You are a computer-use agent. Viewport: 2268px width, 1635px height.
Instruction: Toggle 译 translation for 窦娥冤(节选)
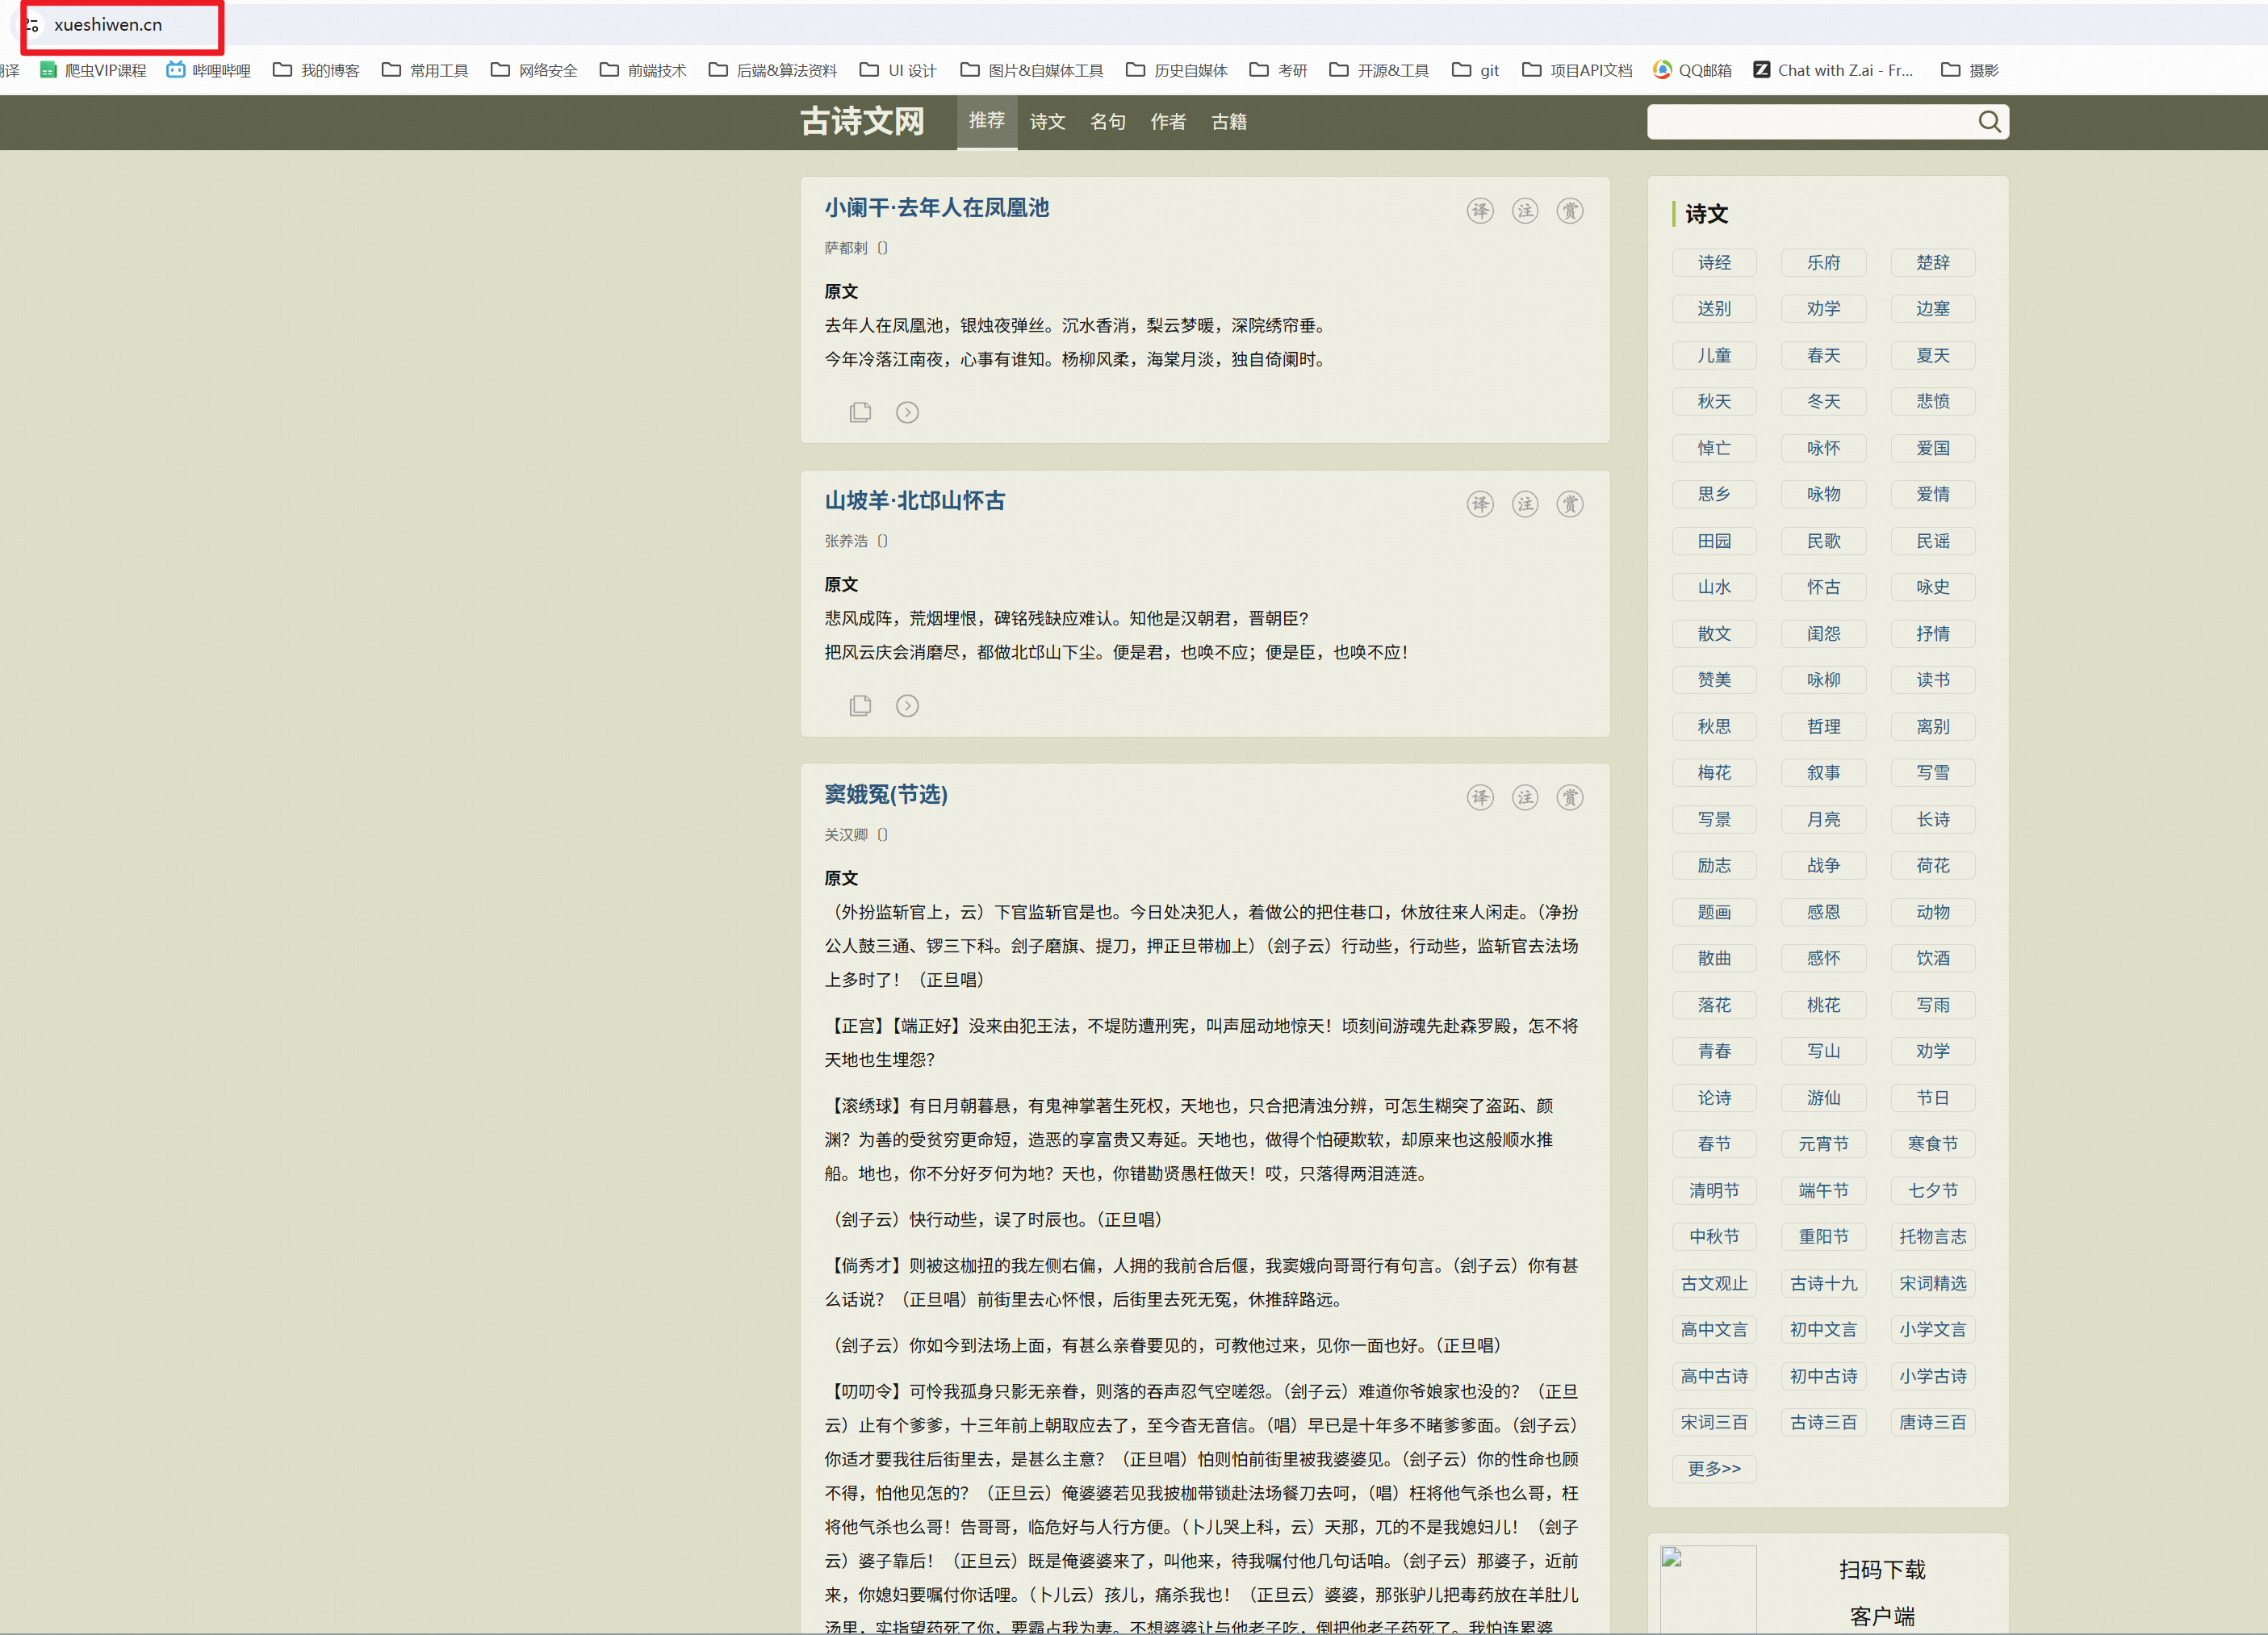click(x=1480, y=798)
